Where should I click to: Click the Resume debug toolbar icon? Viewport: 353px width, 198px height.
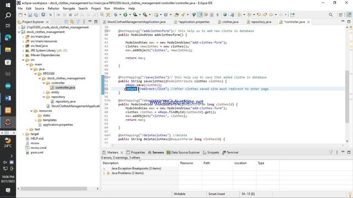pyautogui.click(x=58, y=15)
